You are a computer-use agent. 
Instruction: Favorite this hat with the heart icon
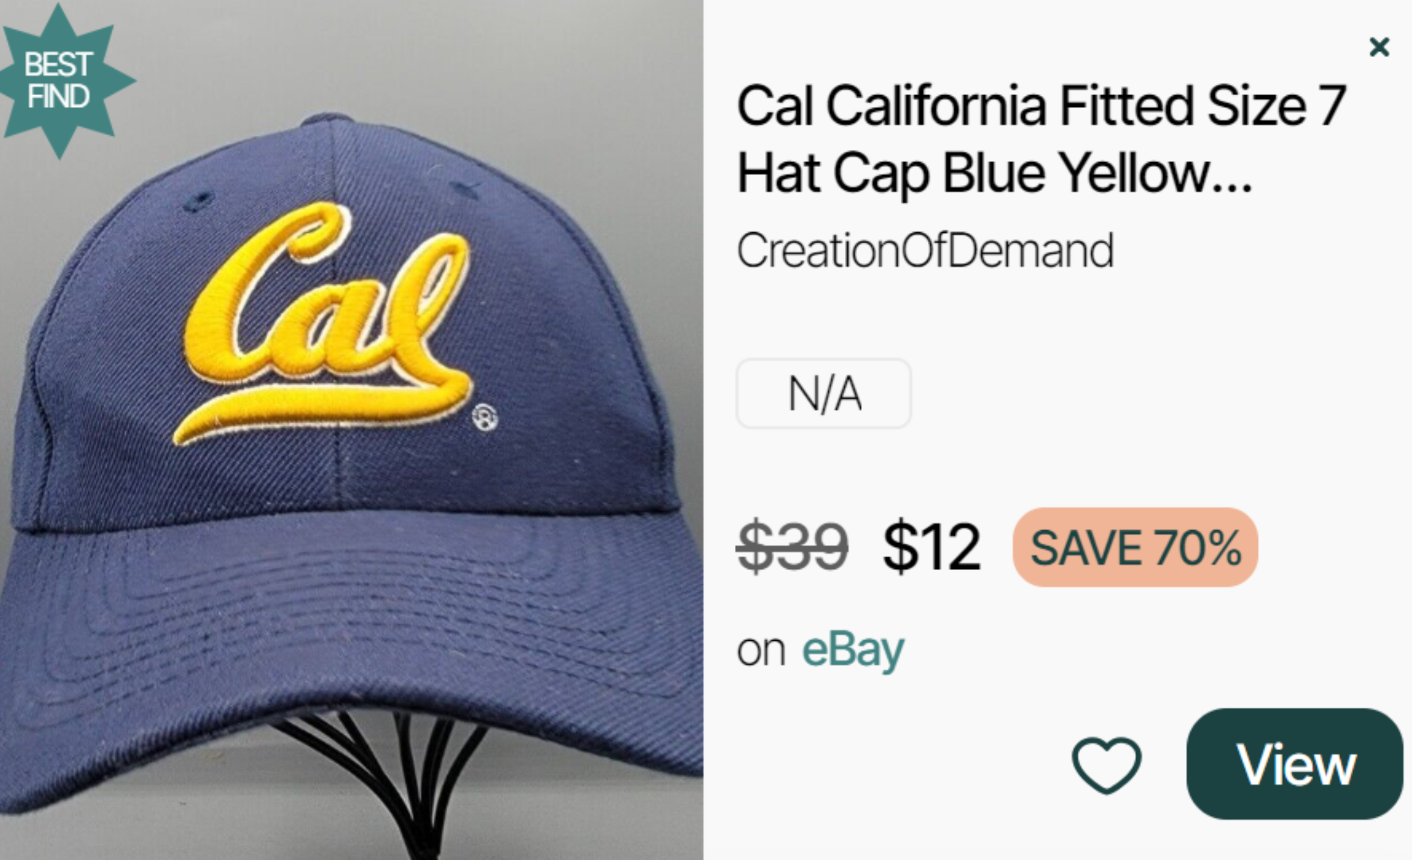[x=1107, y=764]
